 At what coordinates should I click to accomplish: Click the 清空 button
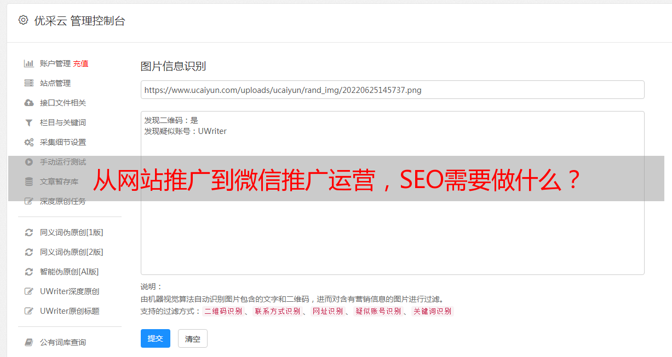[x=193, y=339]
